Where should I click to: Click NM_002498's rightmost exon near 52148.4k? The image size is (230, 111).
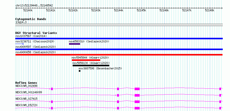pyautogui.click(x=220, y=89)
